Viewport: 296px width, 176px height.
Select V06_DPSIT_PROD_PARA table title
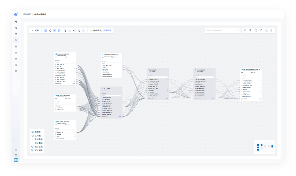64,95
